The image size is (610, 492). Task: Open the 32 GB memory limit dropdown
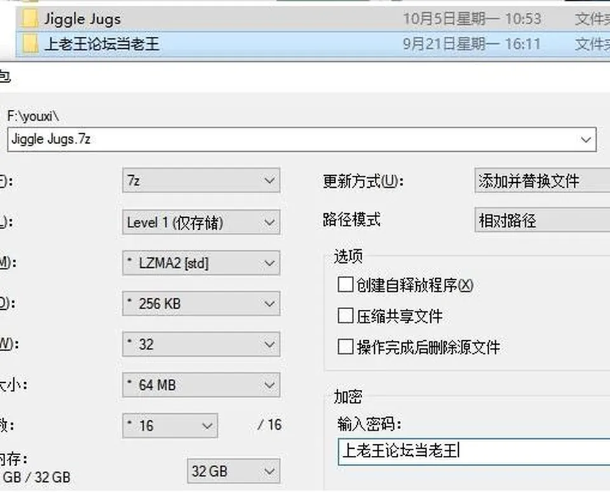[x=233, y=471]
